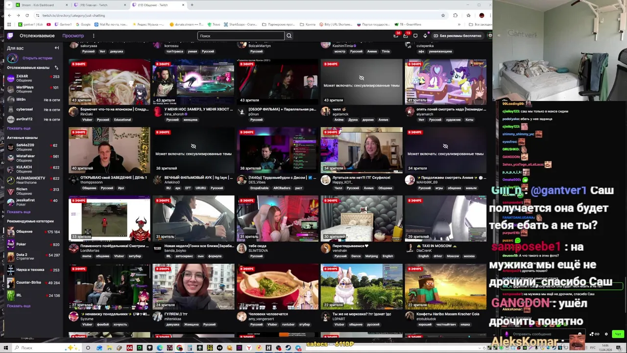Screen dimensions: 627x353
Task: Open Открыть истории stories link
Action: pos(37,58)
